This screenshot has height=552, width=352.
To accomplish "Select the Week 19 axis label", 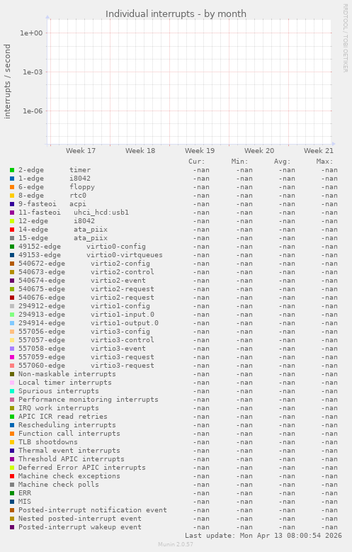I will pos(200,151).
